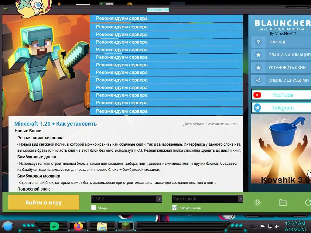Click the 12:22 AM taskbar clock
This screenshot has width=311, height=233.
[x=295, y=224]
